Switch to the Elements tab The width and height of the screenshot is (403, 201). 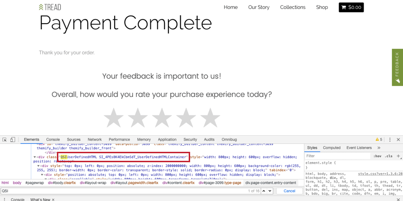pos(32,140)
